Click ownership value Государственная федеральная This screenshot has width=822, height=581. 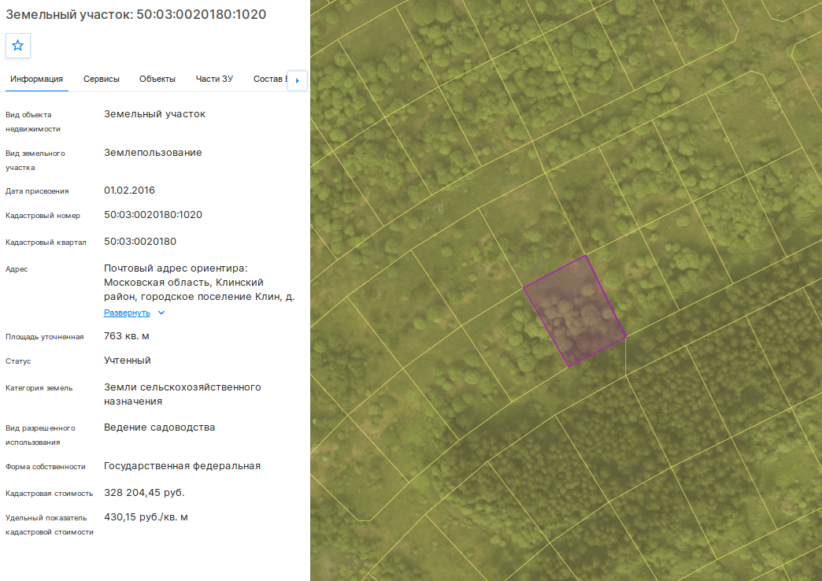[x=183, y=466]
